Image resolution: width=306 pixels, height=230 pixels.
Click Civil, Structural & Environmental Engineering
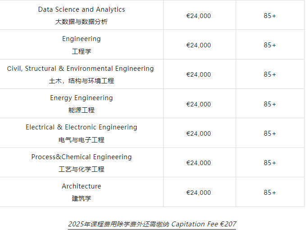coord(80,69)
